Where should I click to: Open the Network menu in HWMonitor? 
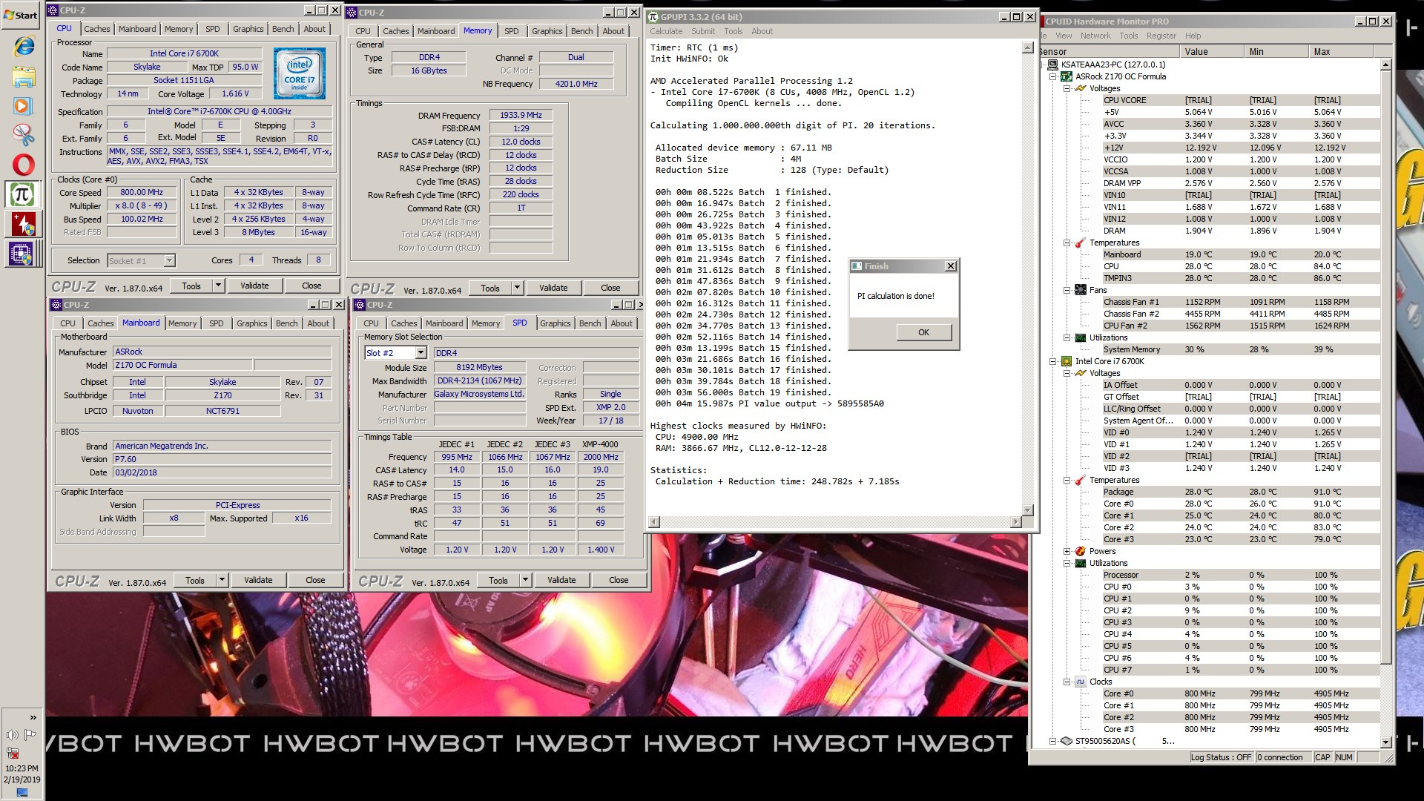pyautogui.click(x=1095, y=36)
